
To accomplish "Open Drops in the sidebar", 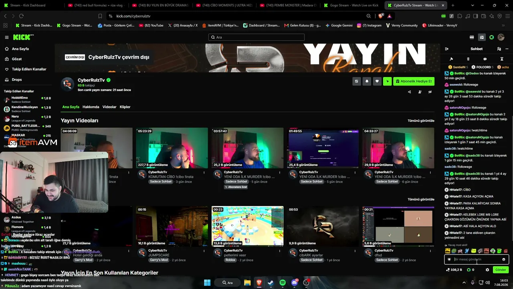I will [x=17, y=80].
